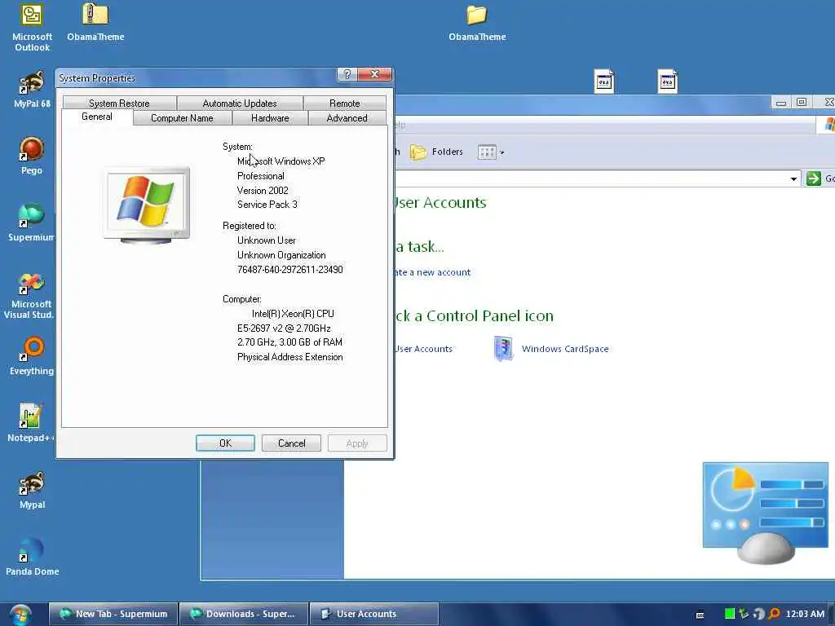Screen dimensions: 835x626
Task: Switch to the Automatic Updates tab
Action: [x=240, y=103]
